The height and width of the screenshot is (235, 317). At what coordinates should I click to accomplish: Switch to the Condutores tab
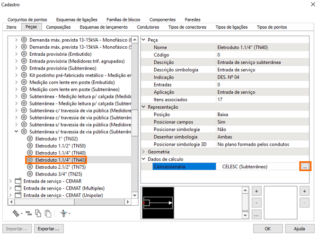pos(148,27)
